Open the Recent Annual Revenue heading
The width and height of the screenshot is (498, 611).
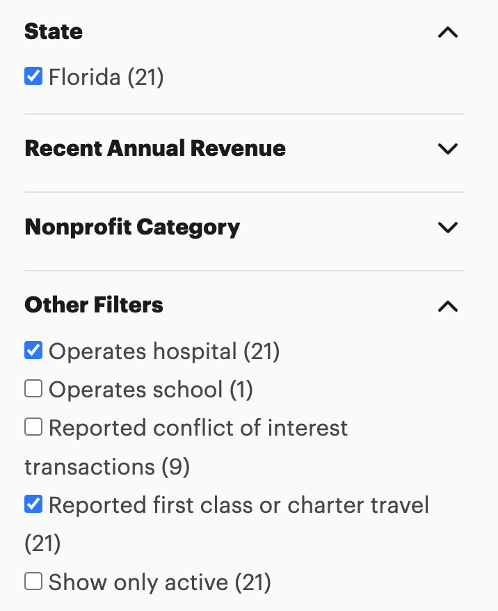[x=155, y=148]
